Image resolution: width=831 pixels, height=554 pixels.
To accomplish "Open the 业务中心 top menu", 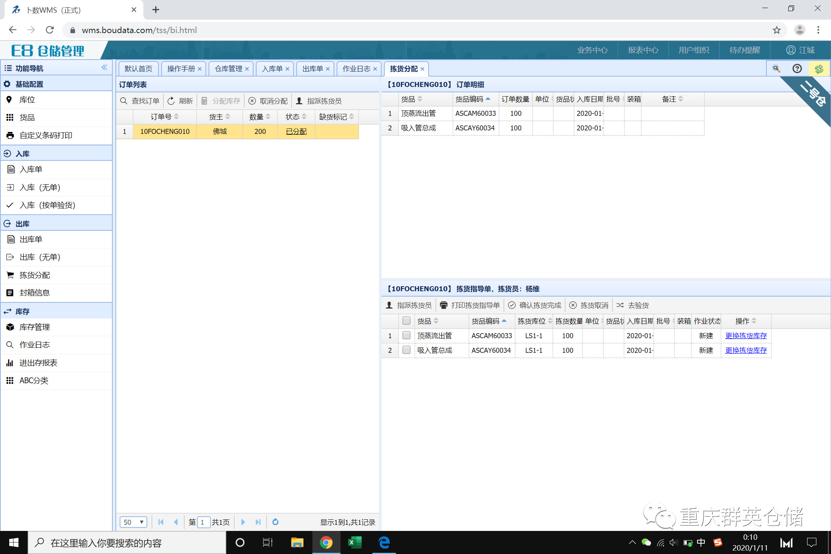I will pos(592,50).
